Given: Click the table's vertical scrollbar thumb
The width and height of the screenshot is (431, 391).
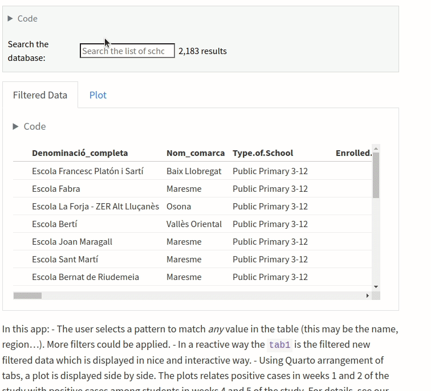Looking at the screenshot, I should tap(376, 175).
